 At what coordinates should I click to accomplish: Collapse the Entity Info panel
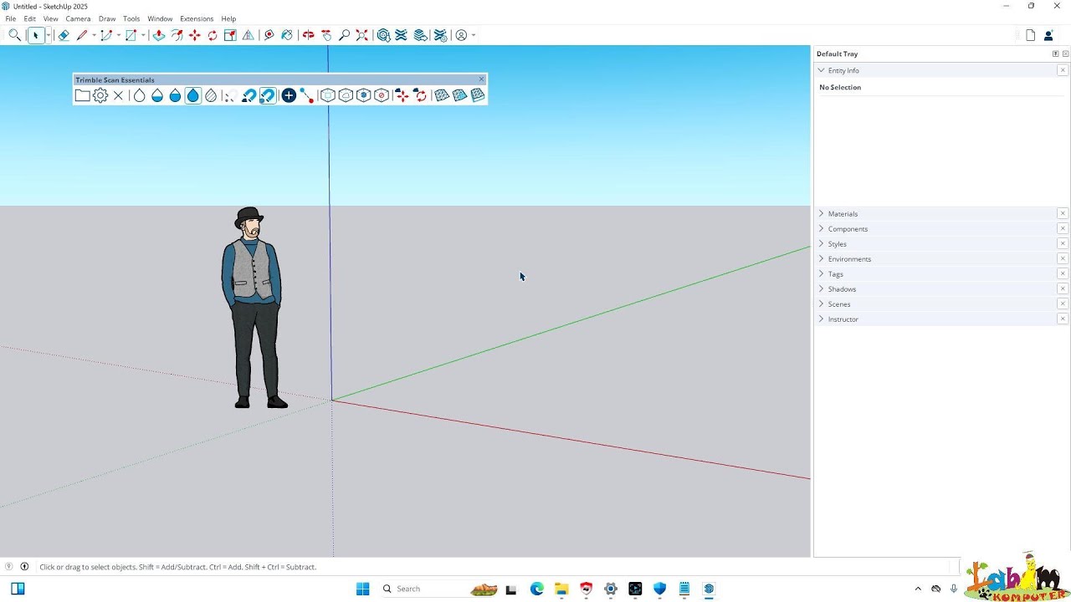(821, 70)
